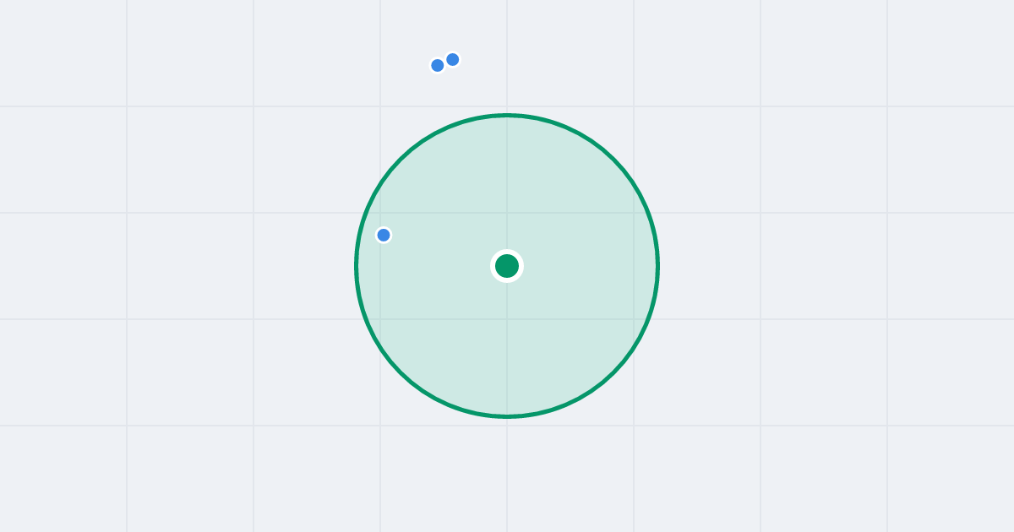Click the green center marker of the circle
This screenshot has width=1014, height=532.
coord(507,266)
